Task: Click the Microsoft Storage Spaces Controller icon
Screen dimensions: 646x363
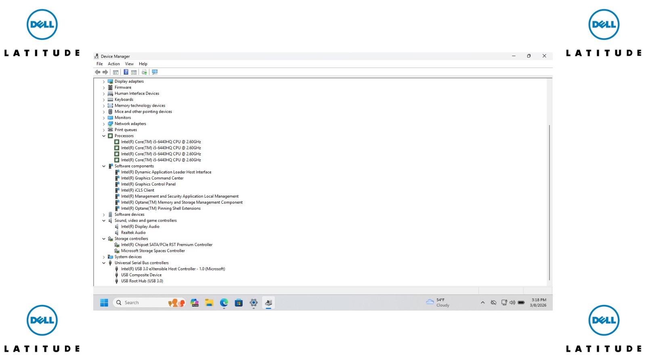Action: click(117, 251)
